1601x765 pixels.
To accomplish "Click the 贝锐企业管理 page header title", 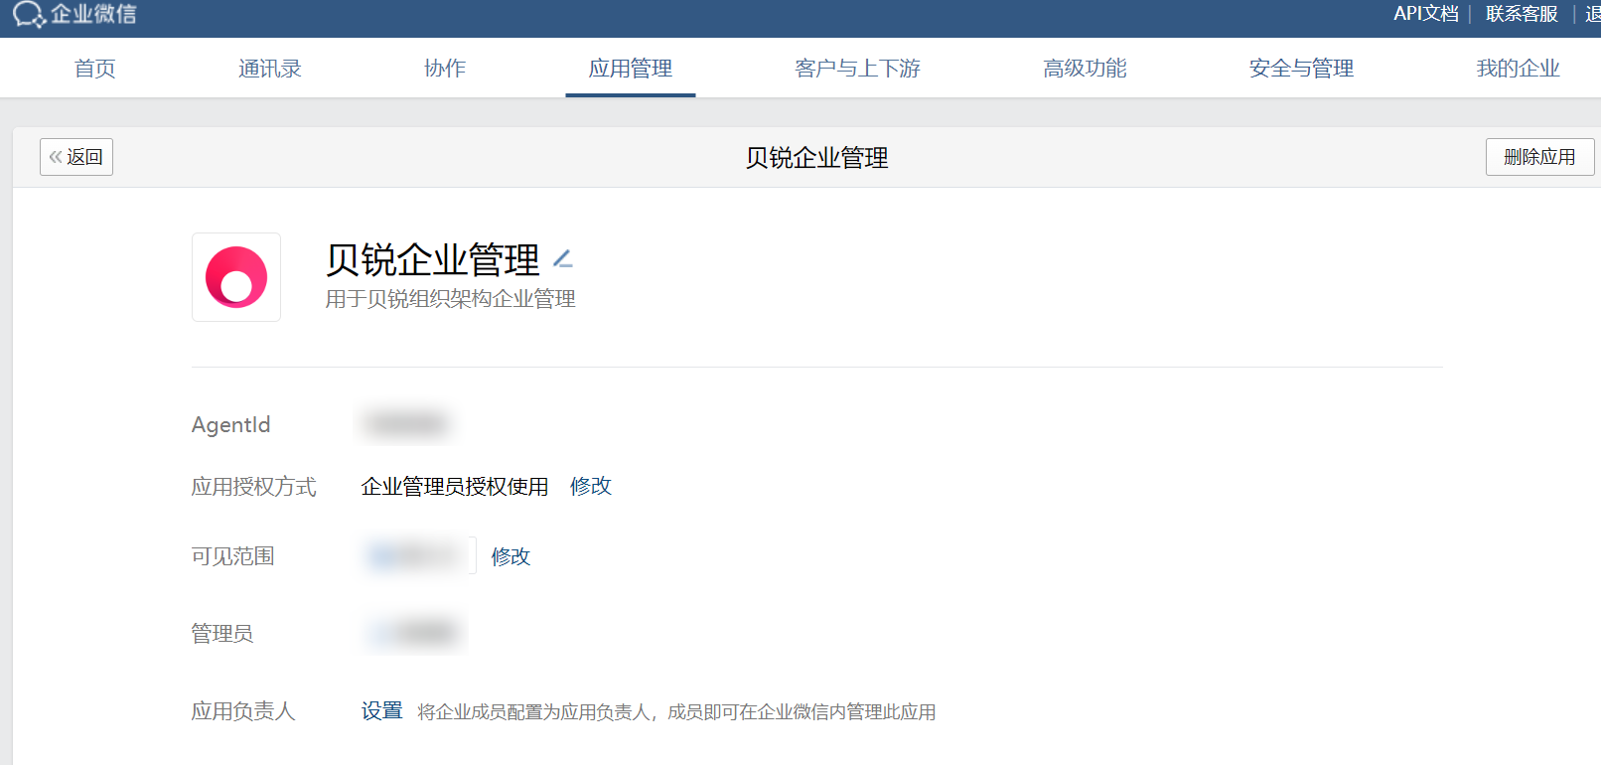I will click(x=817, y=158).
